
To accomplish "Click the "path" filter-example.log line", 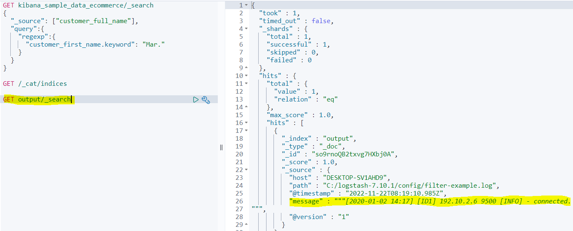I will click(x=394, y=186).
